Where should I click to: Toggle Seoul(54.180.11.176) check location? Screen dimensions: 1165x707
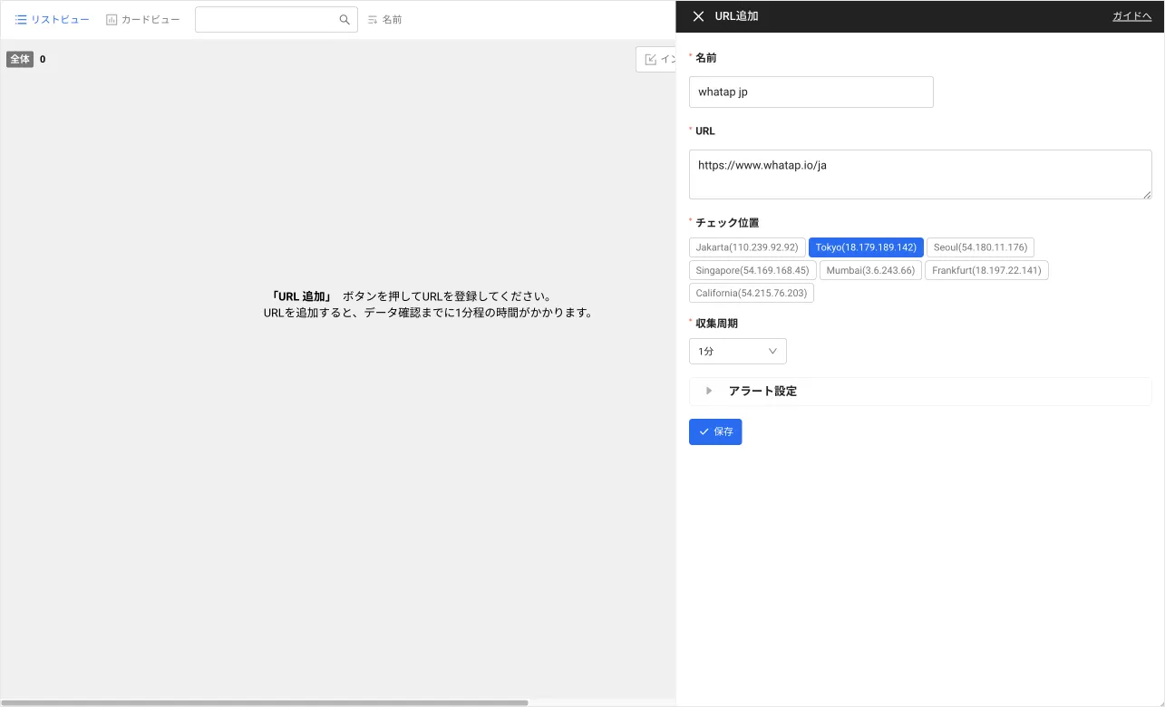980,247
